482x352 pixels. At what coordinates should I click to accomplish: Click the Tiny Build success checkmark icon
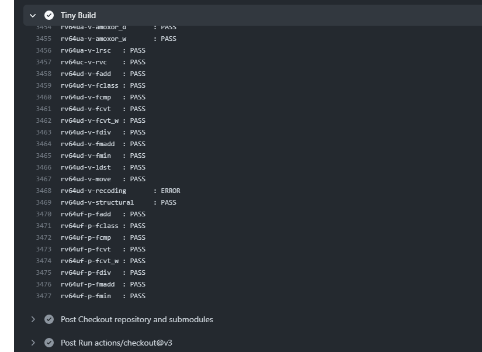49,15
